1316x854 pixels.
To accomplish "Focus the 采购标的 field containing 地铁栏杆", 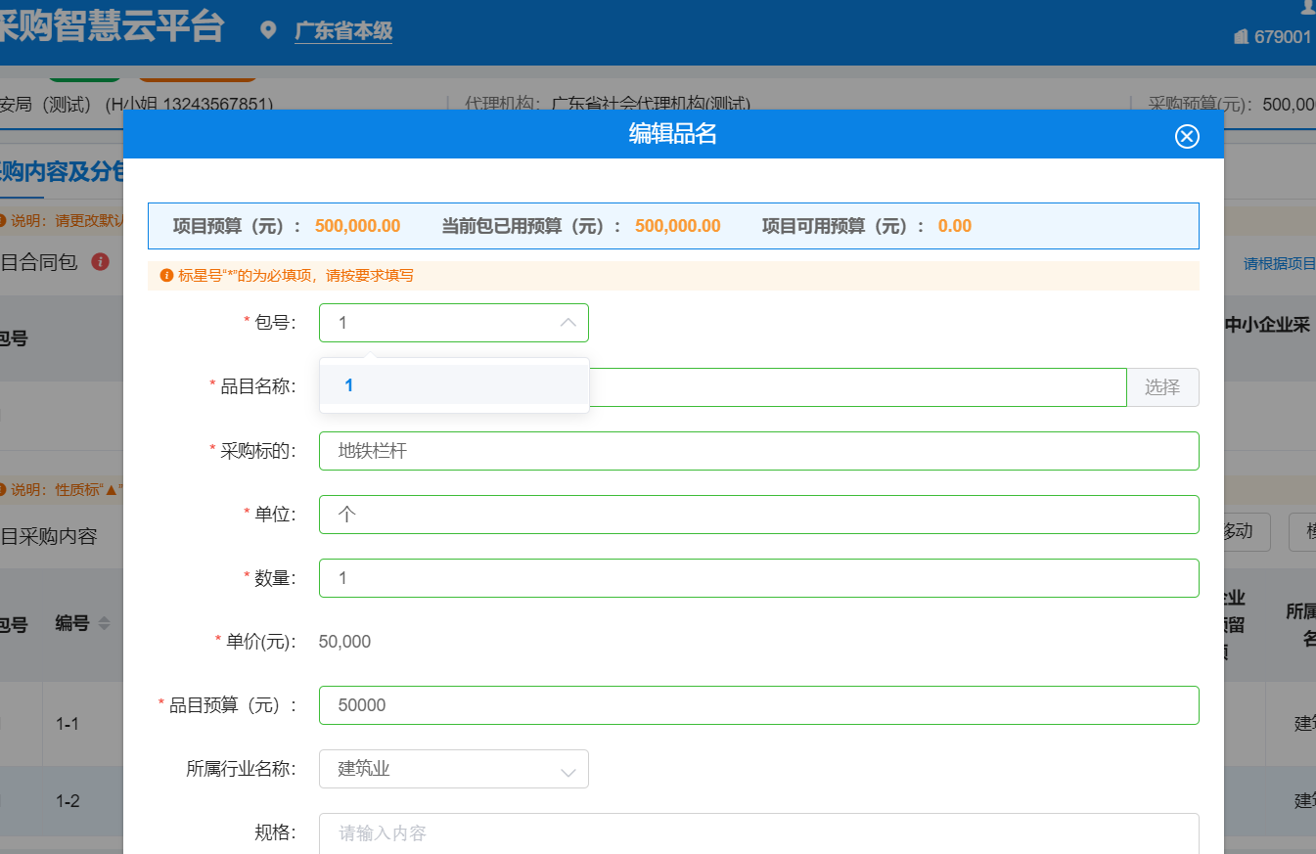I will click(x=758, y=451).
